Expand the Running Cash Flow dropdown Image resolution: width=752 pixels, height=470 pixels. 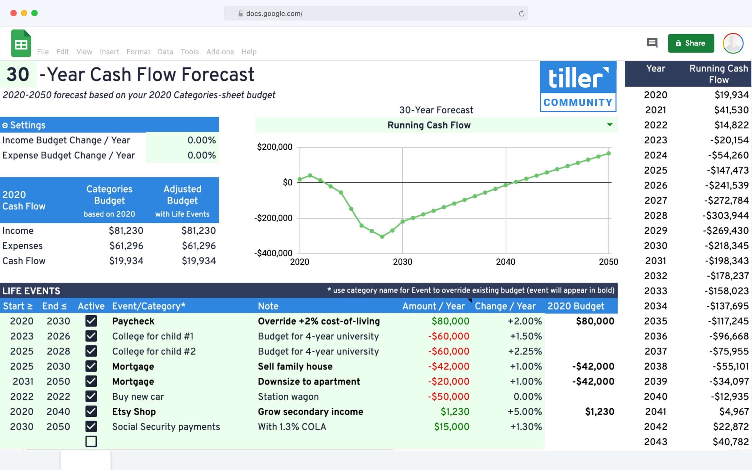(610, 125)
